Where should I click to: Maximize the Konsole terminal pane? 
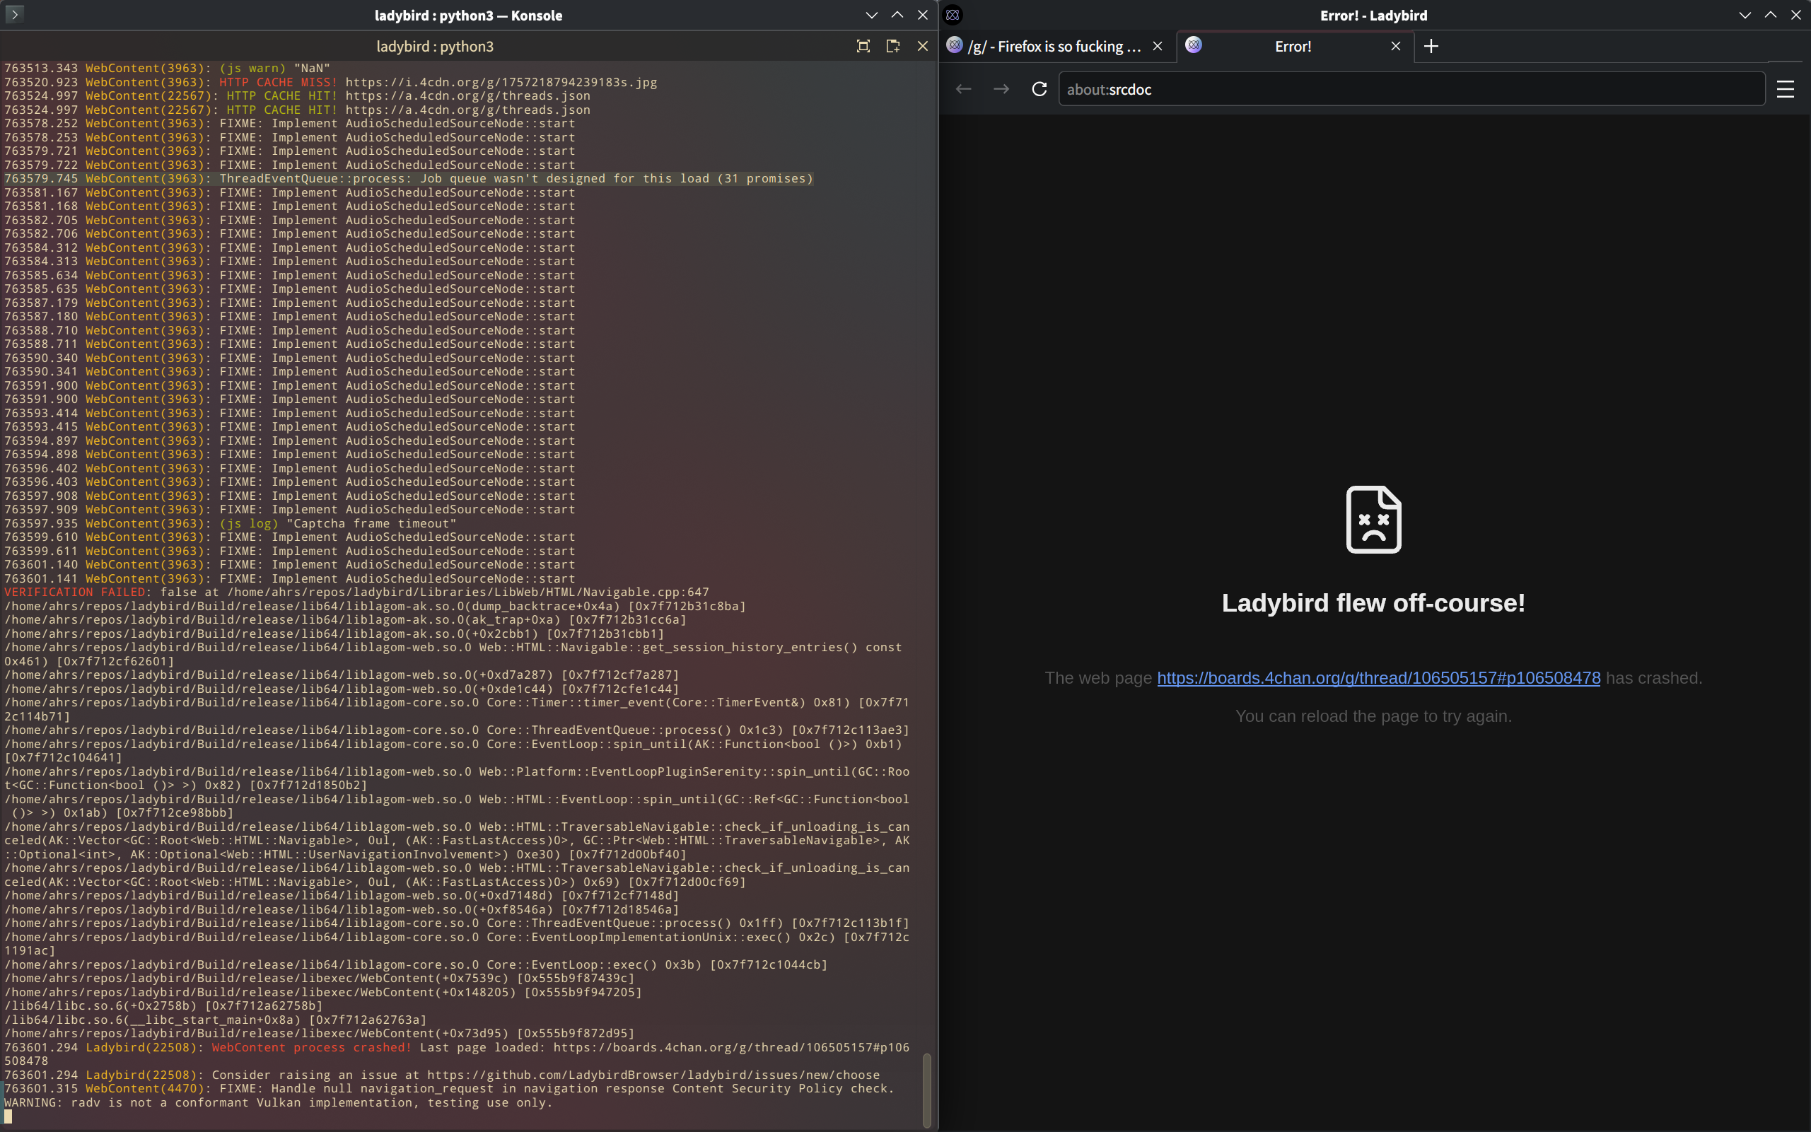click(x=863, y=47)
